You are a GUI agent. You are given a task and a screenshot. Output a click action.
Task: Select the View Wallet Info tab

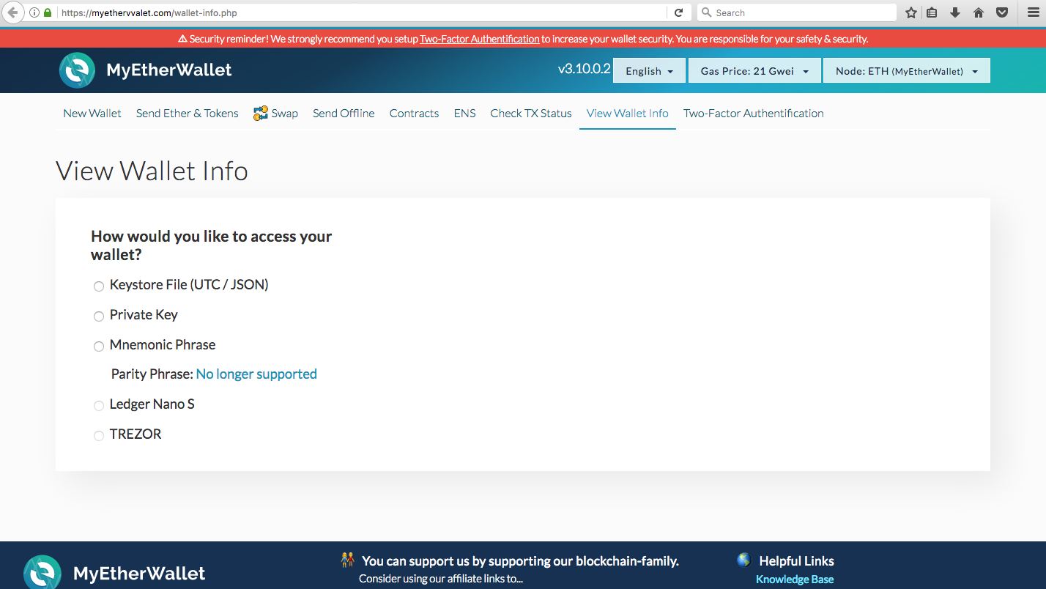tap(628, 113)
